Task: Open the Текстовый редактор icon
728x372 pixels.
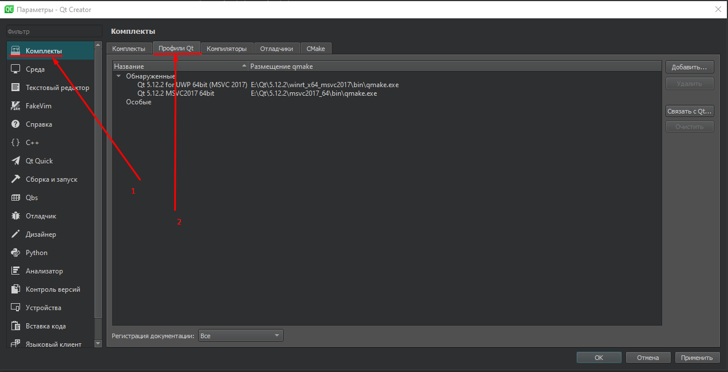Action: coord(16,87)
